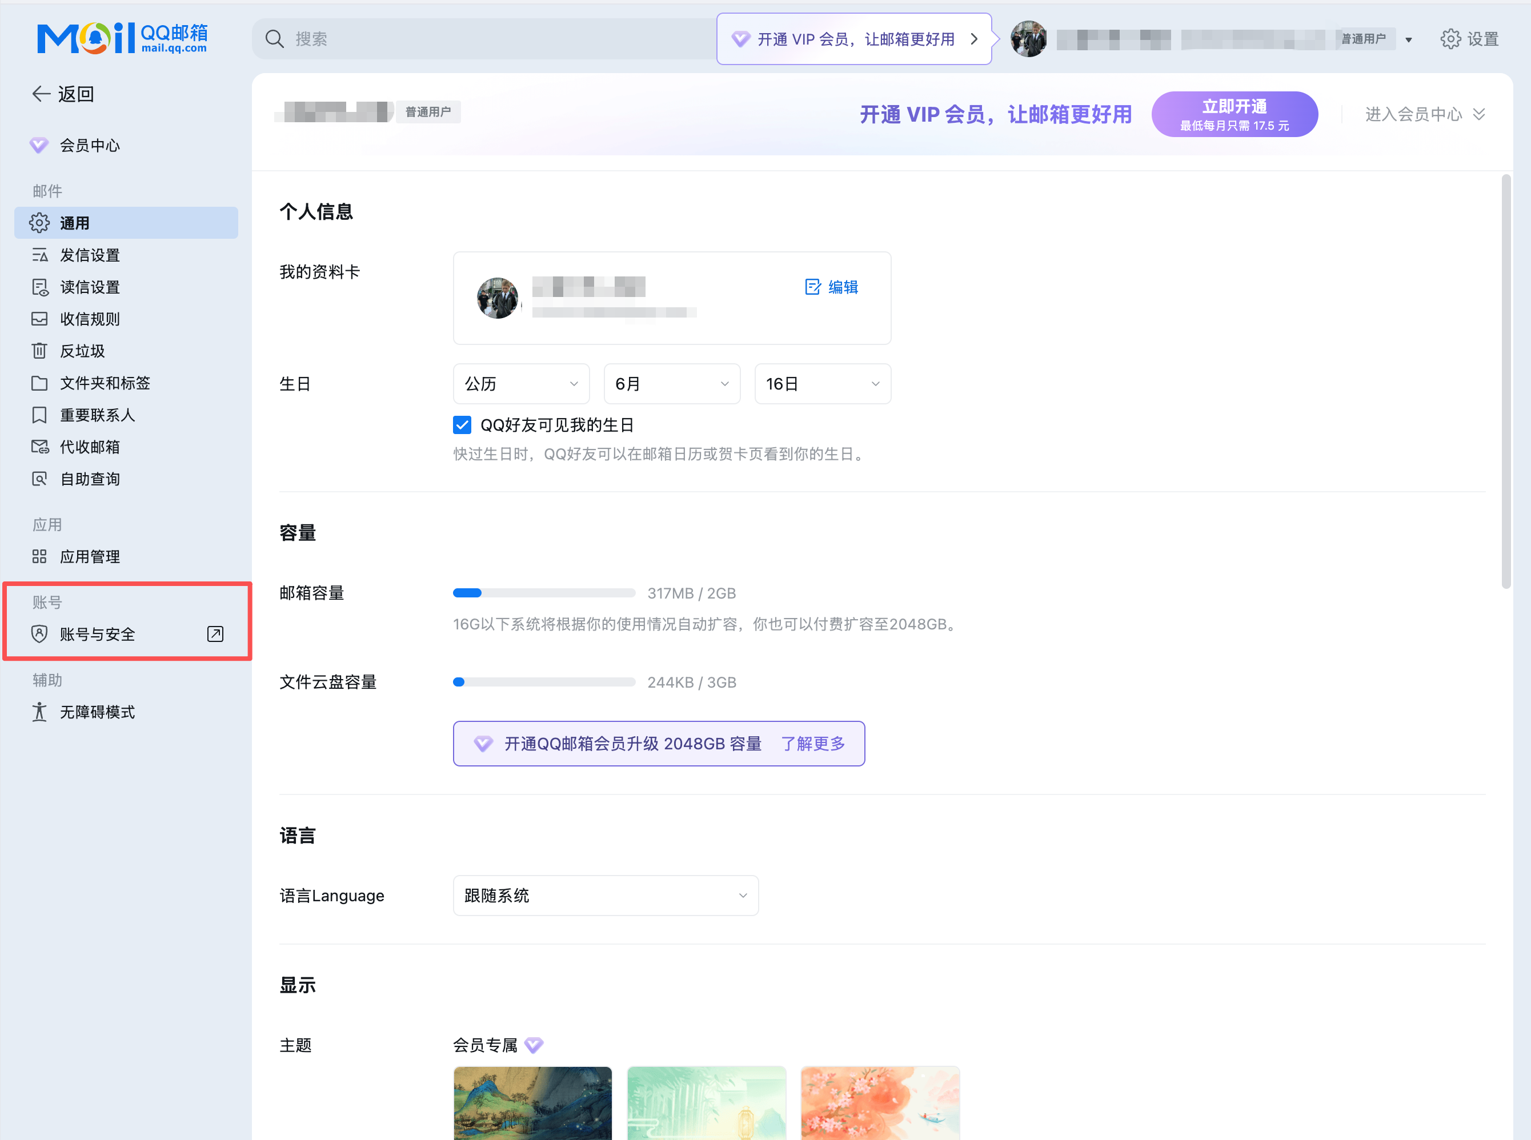
Task: Click the top 开通 VIP 会员 banner
Action: [x=854, y=39]
